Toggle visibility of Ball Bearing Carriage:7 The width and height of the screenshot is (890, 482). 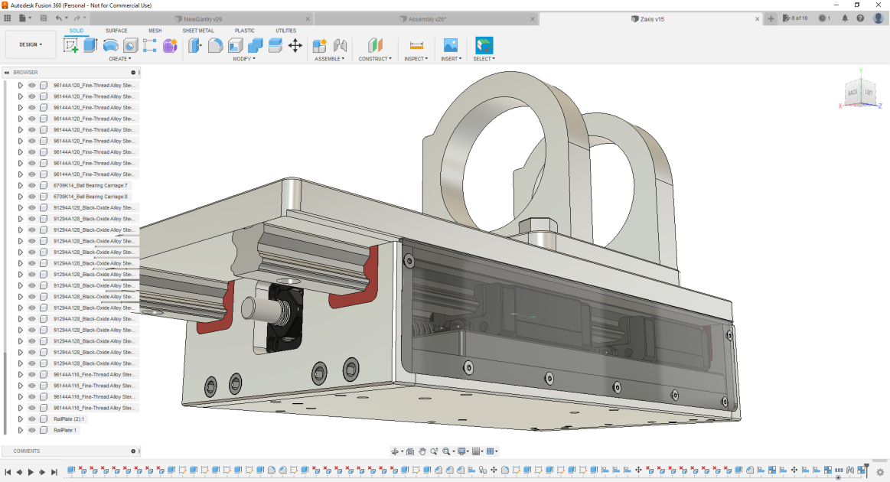[x=32, y=185]
